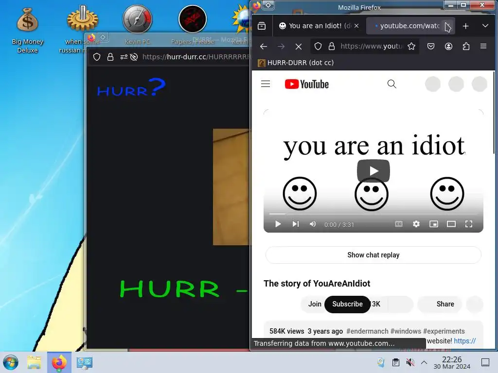Share the video

tap(441, 304)
